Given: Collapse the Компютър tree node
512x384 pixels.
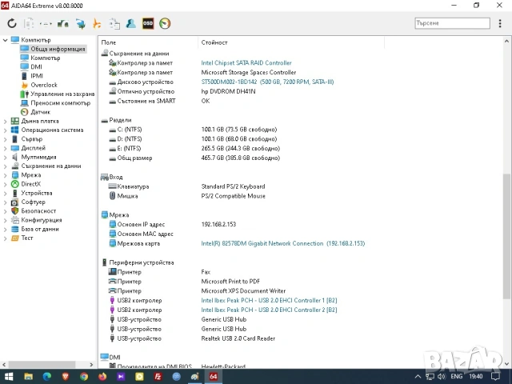Looking at the screenshot, I should 5,40.
